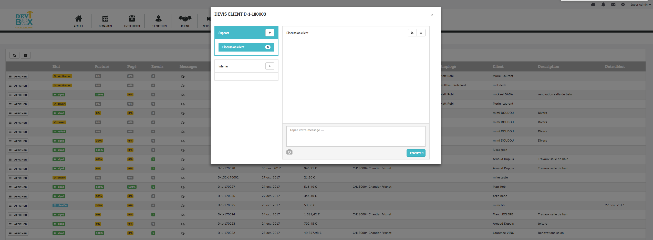Send the message with ENVOYER
Image resolution: width=653 pixels, height=240 pixels.
[x=416, y=153]
